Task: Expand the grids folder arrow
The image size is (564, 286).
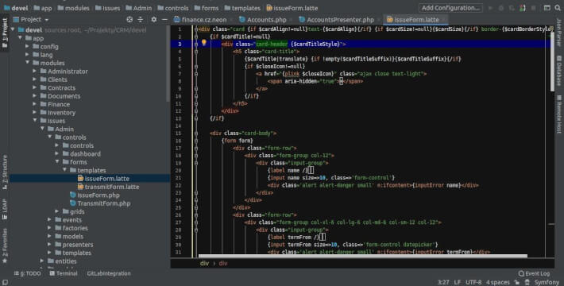Action: click(57, 211)
